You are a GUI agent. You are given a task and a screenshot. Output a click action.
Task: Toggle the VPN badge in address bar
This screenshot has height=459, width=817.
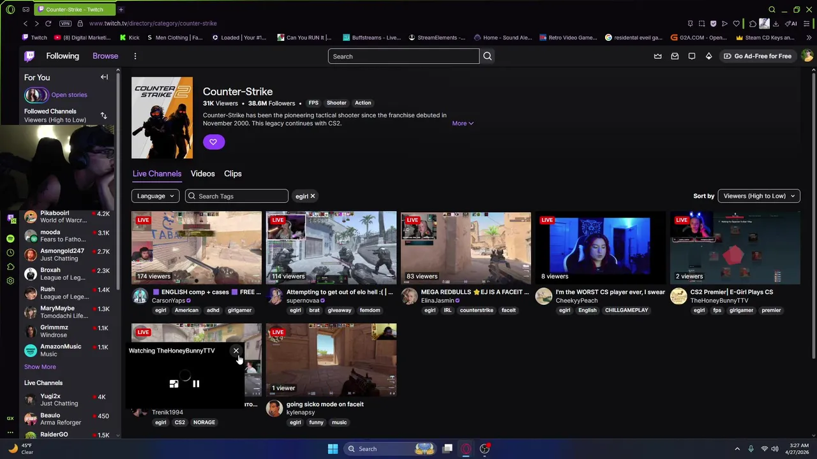click(65, 24)
